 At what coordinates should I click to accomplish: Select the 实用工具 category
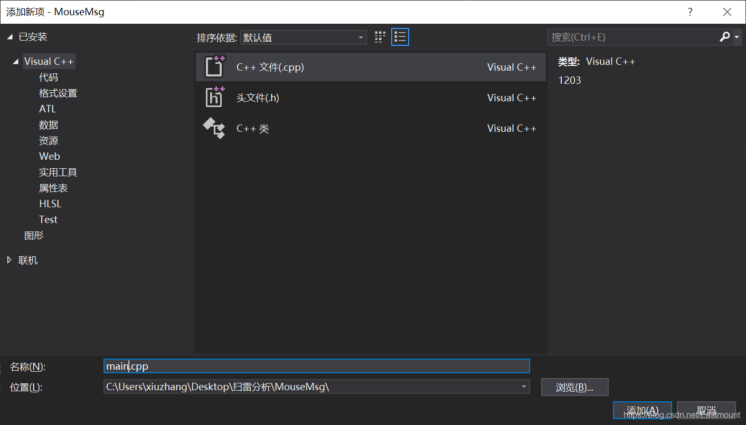(x=58, y=172)
